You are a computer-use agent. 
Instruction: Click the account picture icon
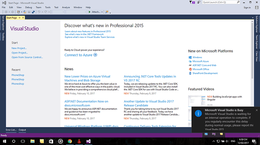pos(257,7)
